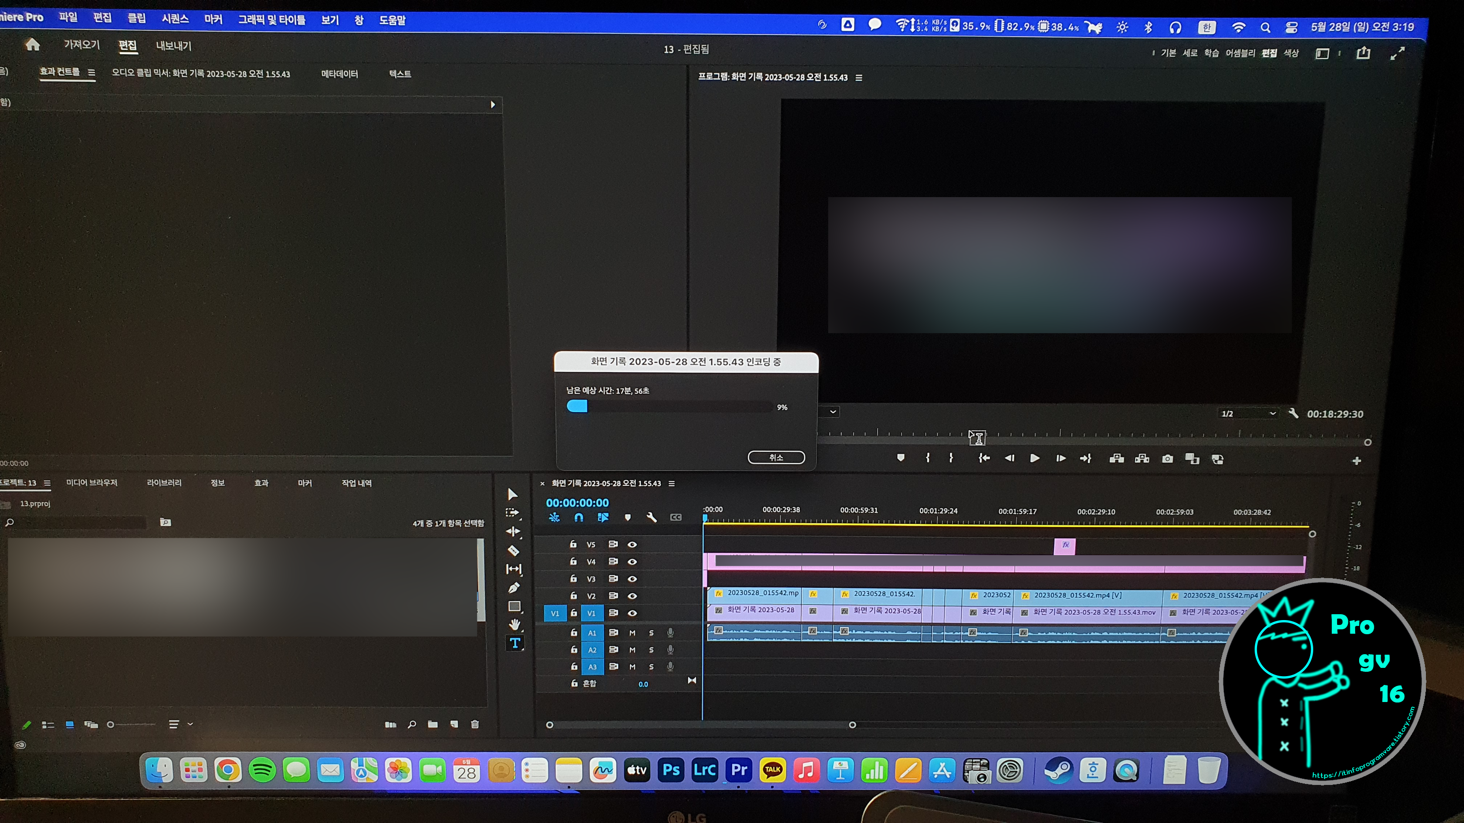Hide the V5 track output
This screenshot has width=1464, height=823.
tap(632, 544)
